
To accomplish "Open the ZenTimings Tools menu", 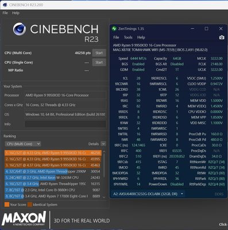I will point(128,37).
